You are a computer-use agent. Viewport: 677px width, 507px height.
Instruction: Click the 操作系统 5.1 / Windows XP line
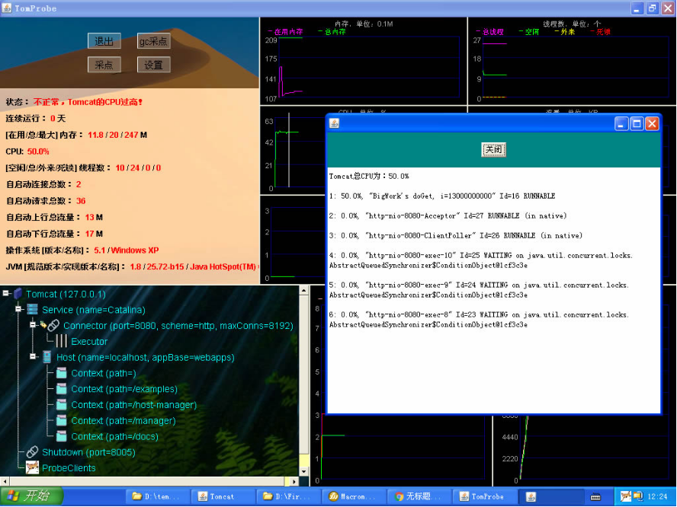82,250
